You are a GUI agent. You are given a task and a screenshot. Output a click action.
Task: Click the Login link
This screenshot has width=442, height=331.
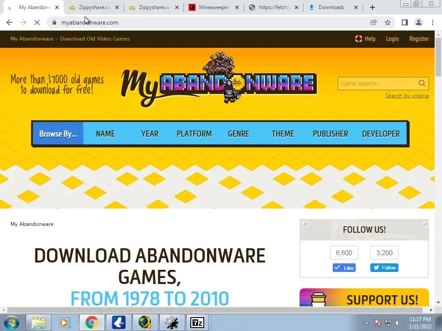[x=392, y=39]
